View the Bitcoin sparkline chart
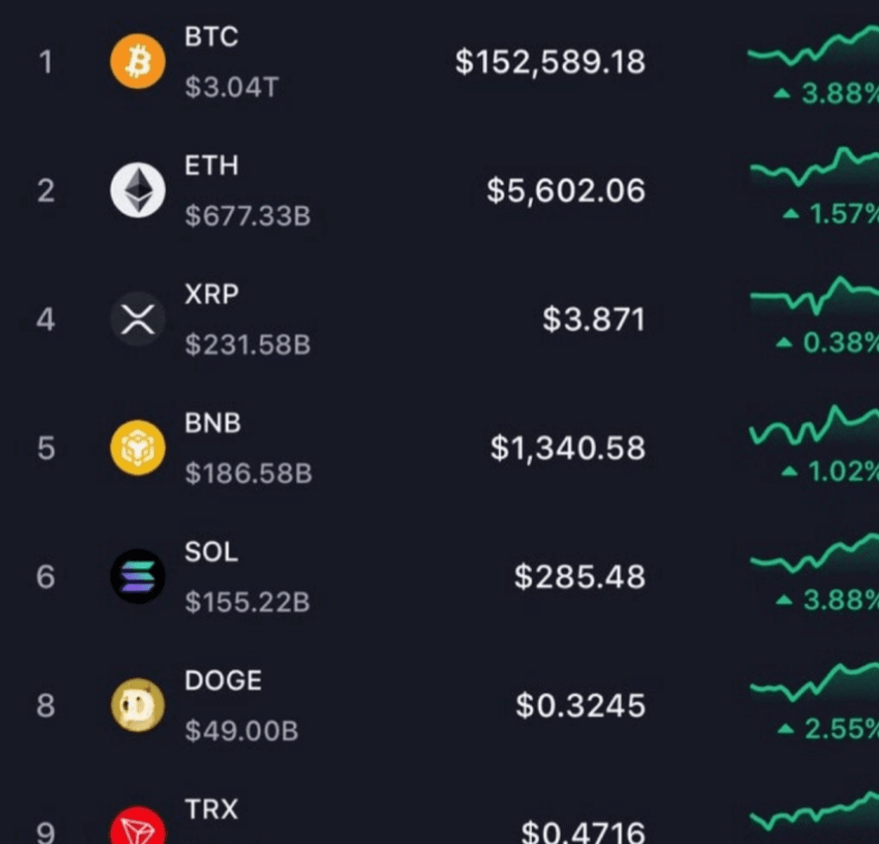The image size is (879, 844). (813, 49)
